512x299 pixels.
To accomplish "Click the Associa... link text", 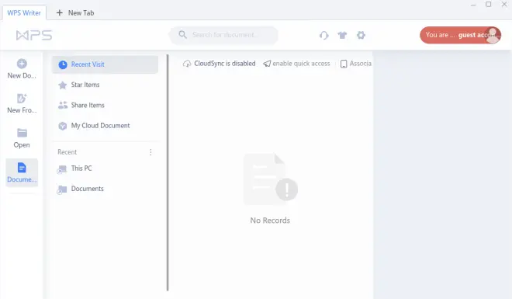I will tap(361, 64).
